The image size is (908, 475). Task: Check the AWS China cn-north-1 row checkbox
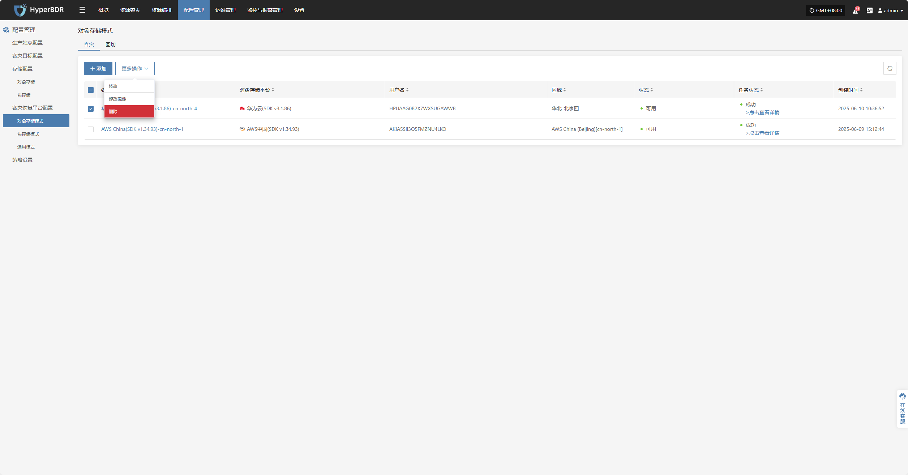[91, 129]
